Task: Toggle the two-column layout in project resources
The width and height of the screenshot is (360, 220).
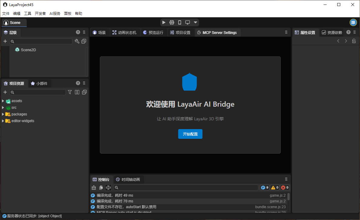Action: tap(77, 92)
